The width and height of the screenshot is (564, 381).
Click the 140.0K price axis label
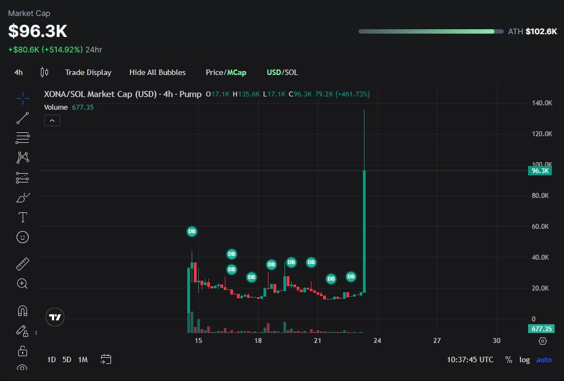[x=542, y=103]
